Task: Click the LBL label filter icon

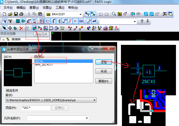Action: click(81, 21)
